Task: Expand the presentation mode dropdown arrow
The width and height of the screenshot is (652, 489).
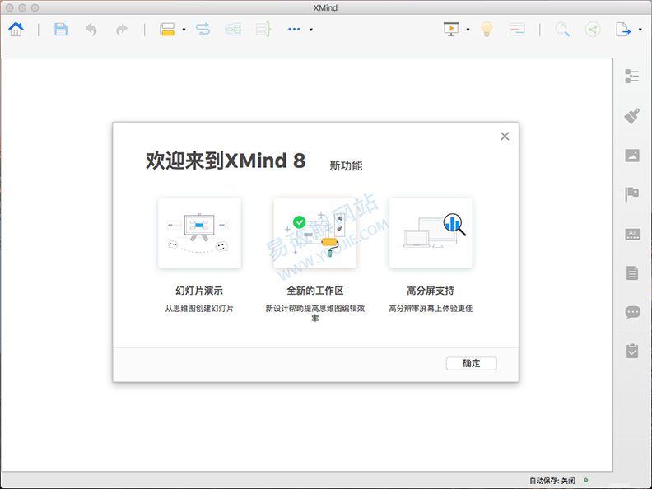Action: (468, 30)
